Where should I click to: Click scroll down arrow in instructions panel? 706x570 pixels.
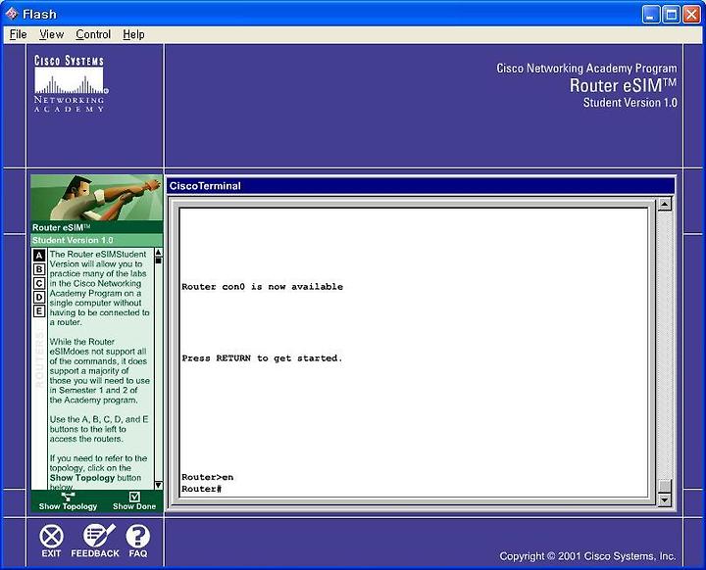(159, 485)
